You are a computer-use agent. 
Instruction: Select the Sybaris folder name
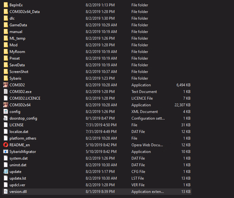click(15, 78)
